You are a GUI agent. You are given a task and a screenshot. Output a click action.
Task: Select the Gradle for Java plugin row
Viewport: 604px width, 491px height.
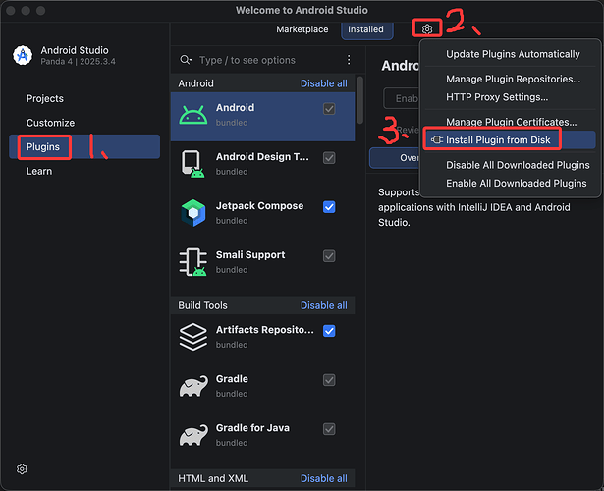pyautogui.click(x=262, y=435)
